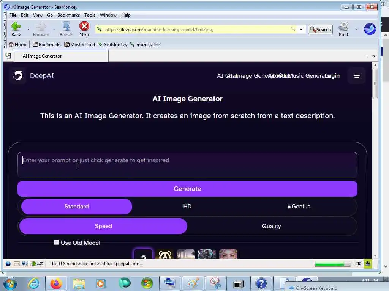This screenshot has height=291, width=389.
Task: Open the Tools menu
Action: click(90, 15)
